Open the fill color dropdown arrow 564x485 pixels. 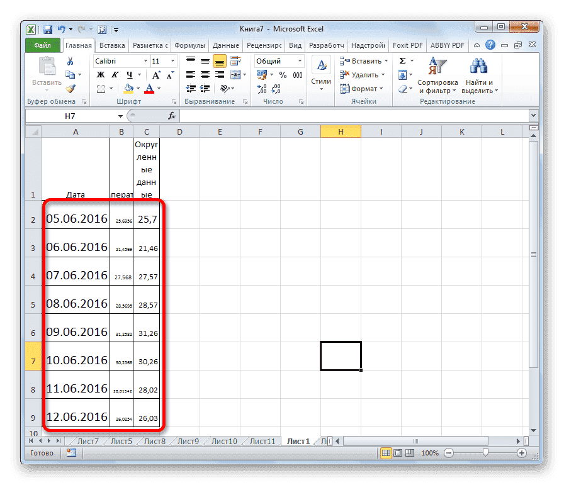tap(138, 87)
